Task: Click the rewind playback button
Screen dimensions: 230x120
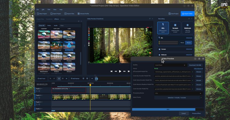Action: [x=116, y=71]
